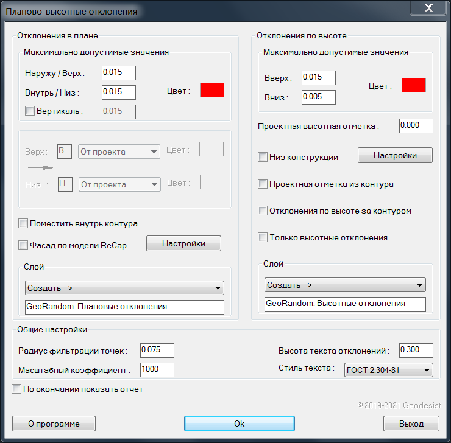
Task: Click the Выход button
Action: click(411, 424)
